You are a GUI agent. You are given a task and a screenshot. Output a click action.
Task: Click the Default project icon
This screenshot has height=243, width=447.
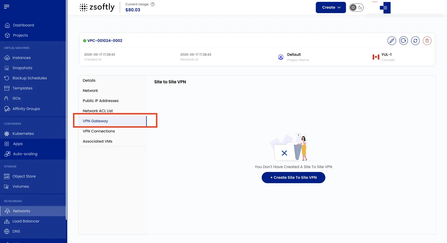coord(281,57)
